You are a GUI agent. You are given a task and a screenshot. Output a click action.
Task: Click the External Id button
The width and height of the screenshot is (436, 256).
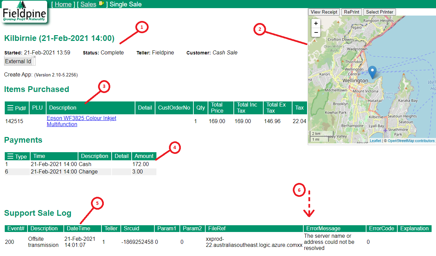tap(18, 61)
